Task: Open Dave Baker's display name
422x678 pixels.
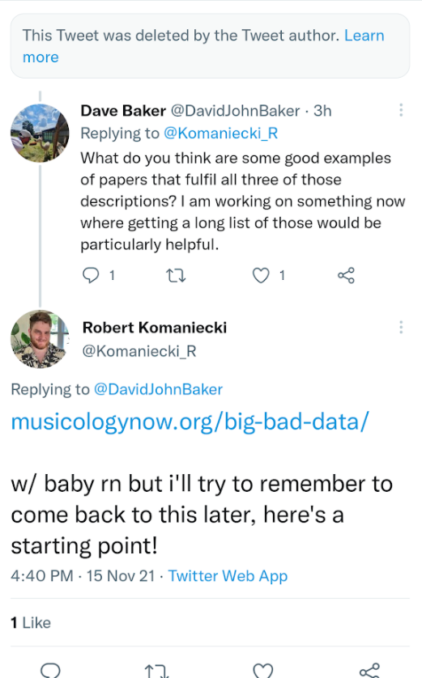Action: click(x=123, y=111)
